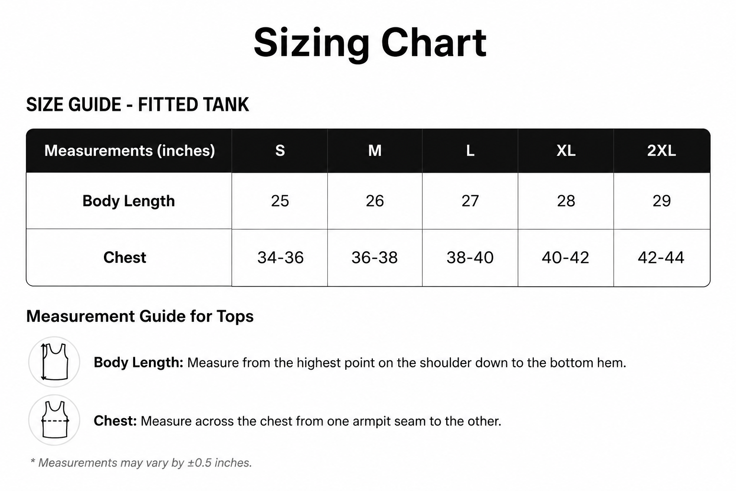Click body length value 27

click(x=470, y=201)
